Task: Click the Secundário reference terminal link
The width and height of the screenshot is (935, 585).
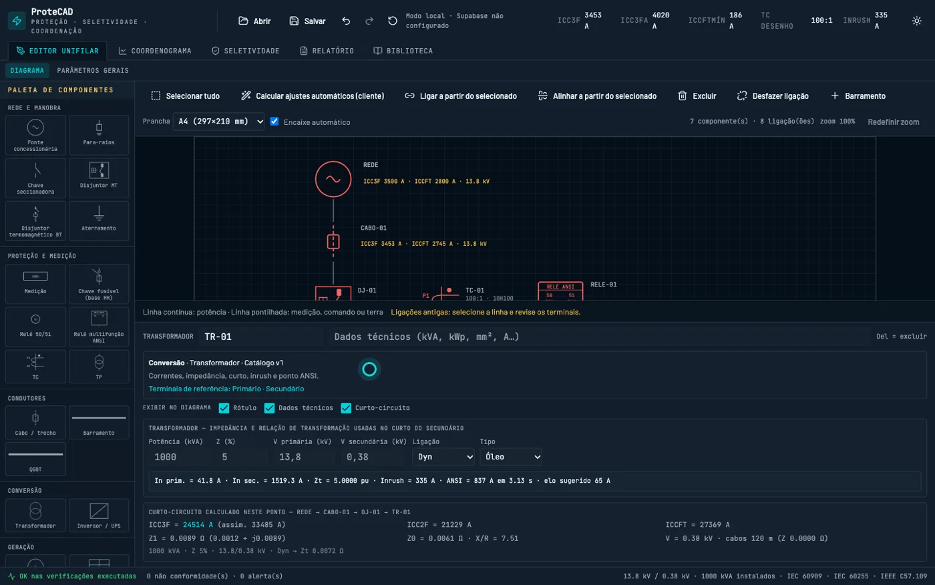Action: pyautogui.click(x=285, y=389)
